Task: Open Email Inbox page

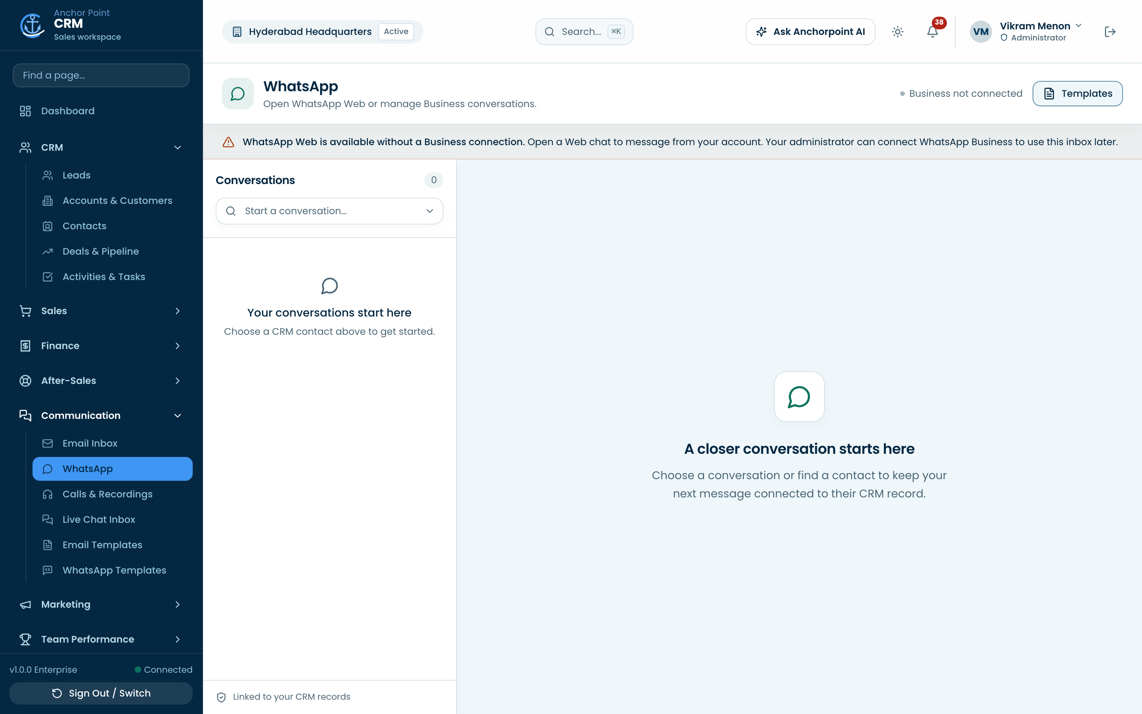Action: point(112,443)
